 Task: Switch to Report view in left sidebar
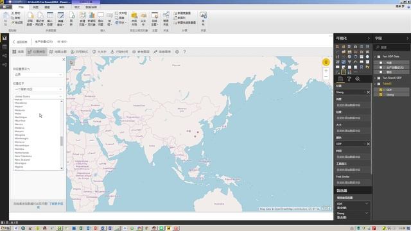(4, 38)
